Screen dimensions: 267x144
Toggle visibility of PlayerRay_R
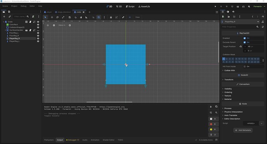(x=38, y=39)
